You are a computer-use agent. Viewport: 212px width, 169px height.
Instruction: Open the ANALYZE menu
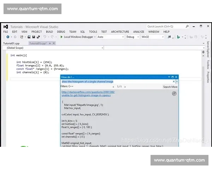139,32
